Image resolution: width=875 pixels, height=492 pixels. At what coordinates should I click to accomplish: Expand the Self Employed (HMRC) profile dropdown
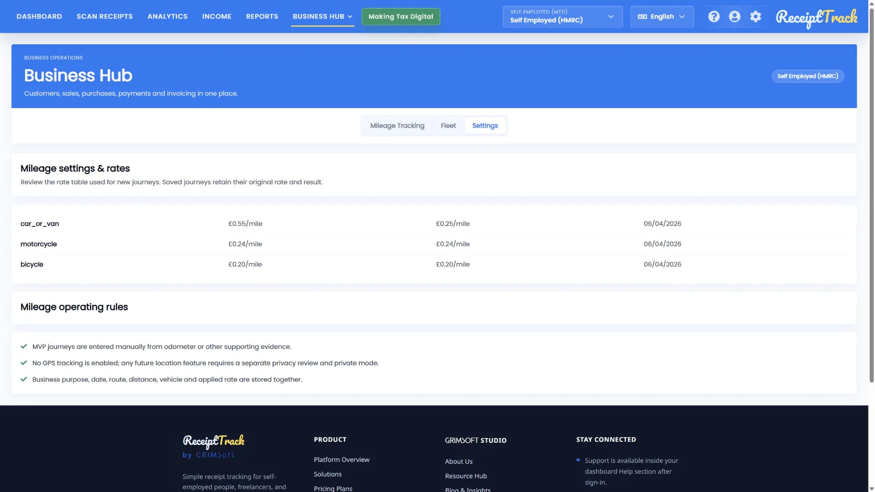(x=562, y=17)
